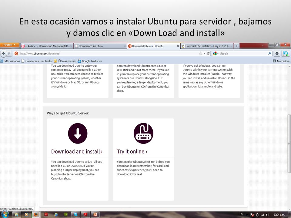The image size is (291, 218).
Task: Click the Ways to get Ubuntu Server heading
Action: pos(68,113)
